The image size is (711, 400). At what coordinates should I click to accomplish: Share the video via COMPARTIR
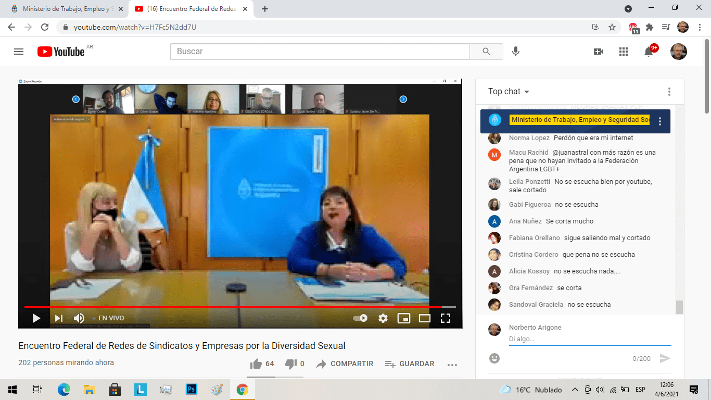pyautogui.click(x=345, y=364)
